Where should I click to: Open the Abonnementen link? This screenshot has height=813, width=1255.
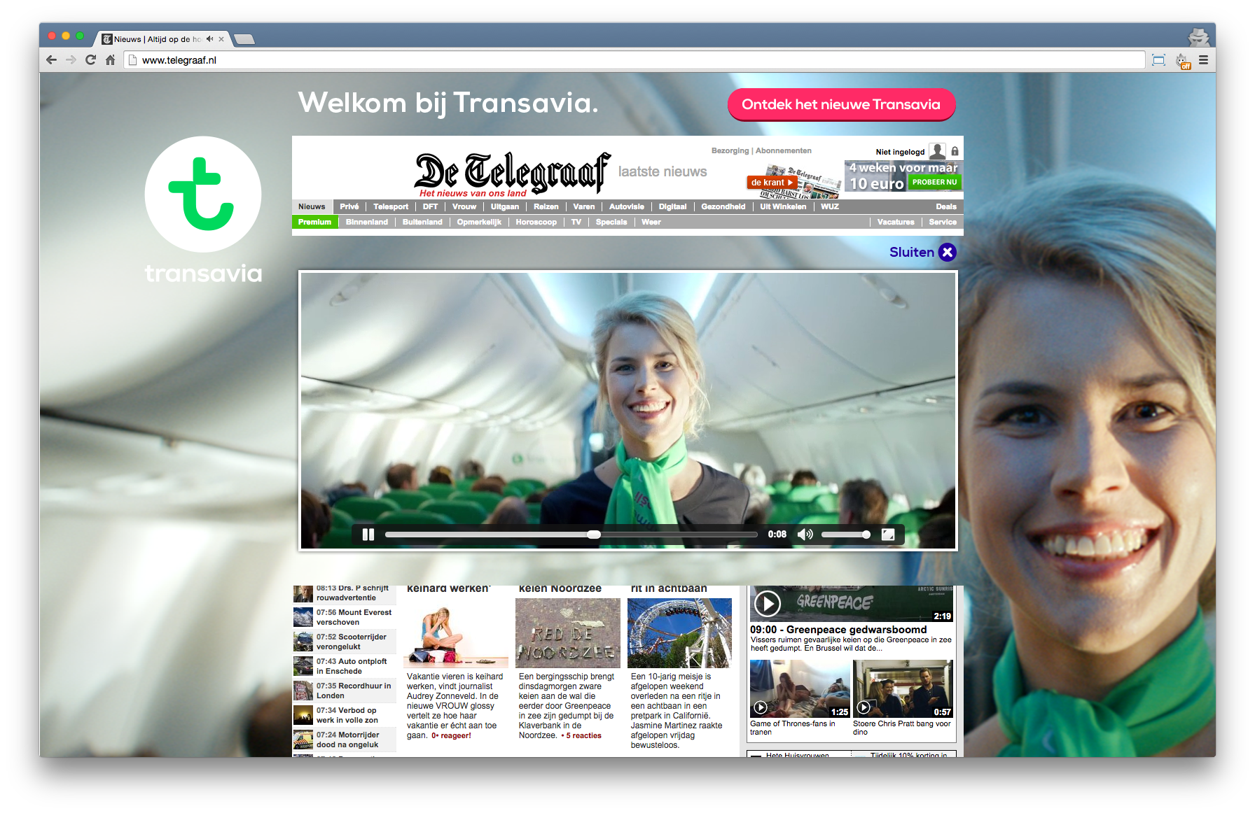tap(784, 150)
